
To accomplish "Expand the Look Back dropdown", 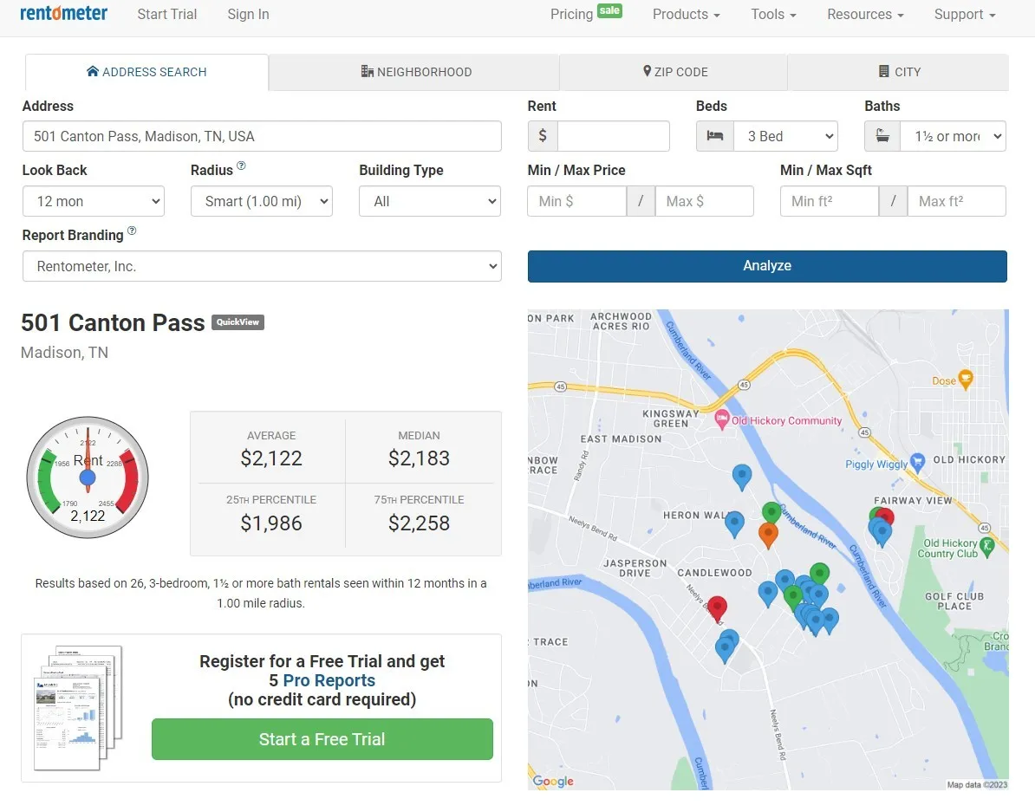I will [94, 201].
